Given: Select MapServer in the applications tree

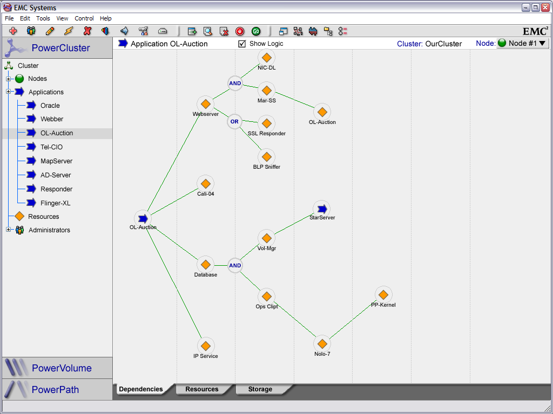Looking at the screenshot, I should point(56,161).
